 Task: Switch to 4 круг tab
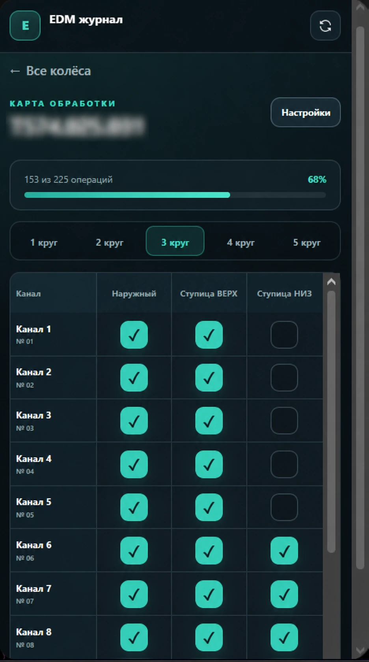tap(240, 242)
